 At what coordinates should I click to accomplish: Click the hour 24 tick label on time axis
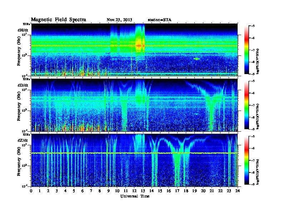point(238,191)
